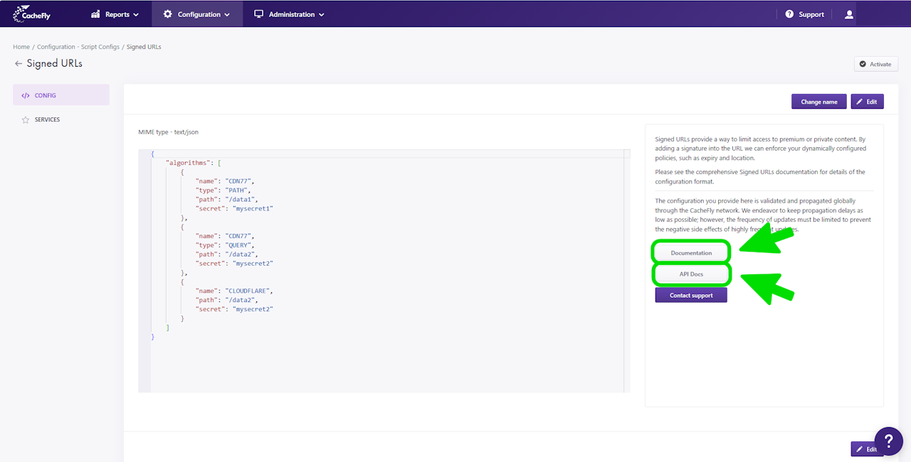
Task: Click the pencil icon on top Edit
Action: tap(860, 102)
